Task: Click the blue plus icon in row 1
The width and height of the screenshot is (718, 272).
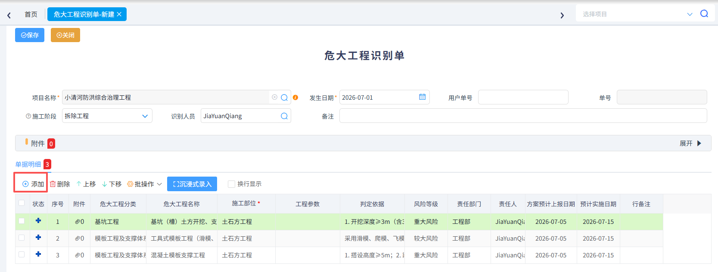Action: [x=38, y=220]
